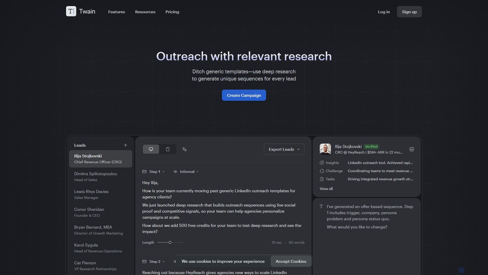Viewport: 488px width, 275px height.
Task: Click the Informal tone waveform icon
Action: point(175,171)
